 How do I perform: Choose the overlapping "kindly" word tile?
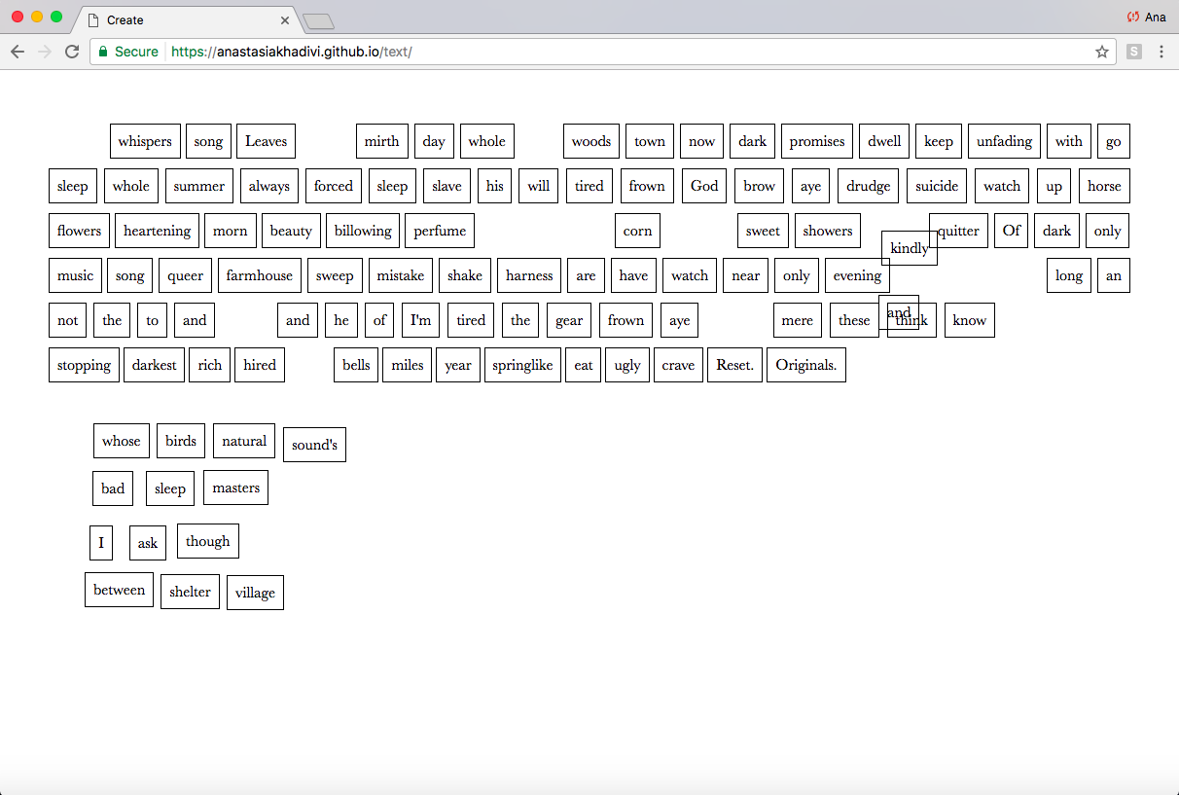[x=909, y=248]
